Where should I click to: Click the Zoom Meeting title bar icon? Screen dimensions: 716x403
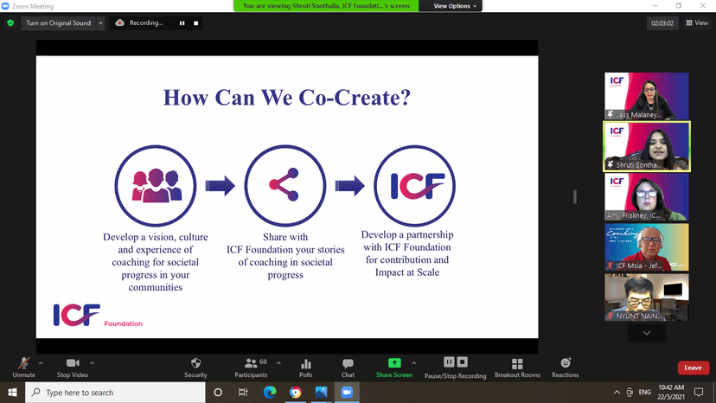click(5, 6)
